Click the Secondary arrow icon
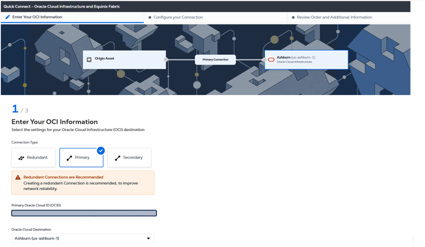The height and width of the screenshot is (247, 425). (x=118, y=158)
